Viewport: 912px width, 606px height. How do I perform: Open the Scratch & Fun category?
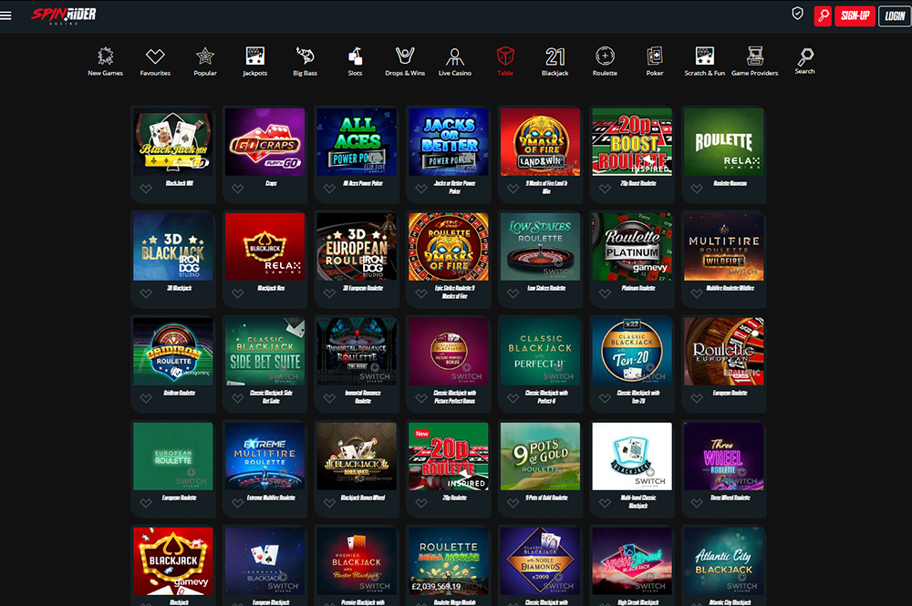pos(704,60)
